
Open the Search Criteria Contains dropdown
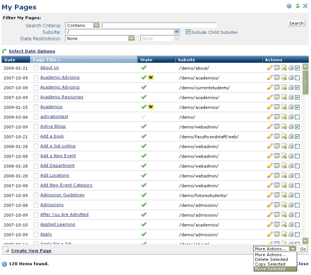click(96, 25)
